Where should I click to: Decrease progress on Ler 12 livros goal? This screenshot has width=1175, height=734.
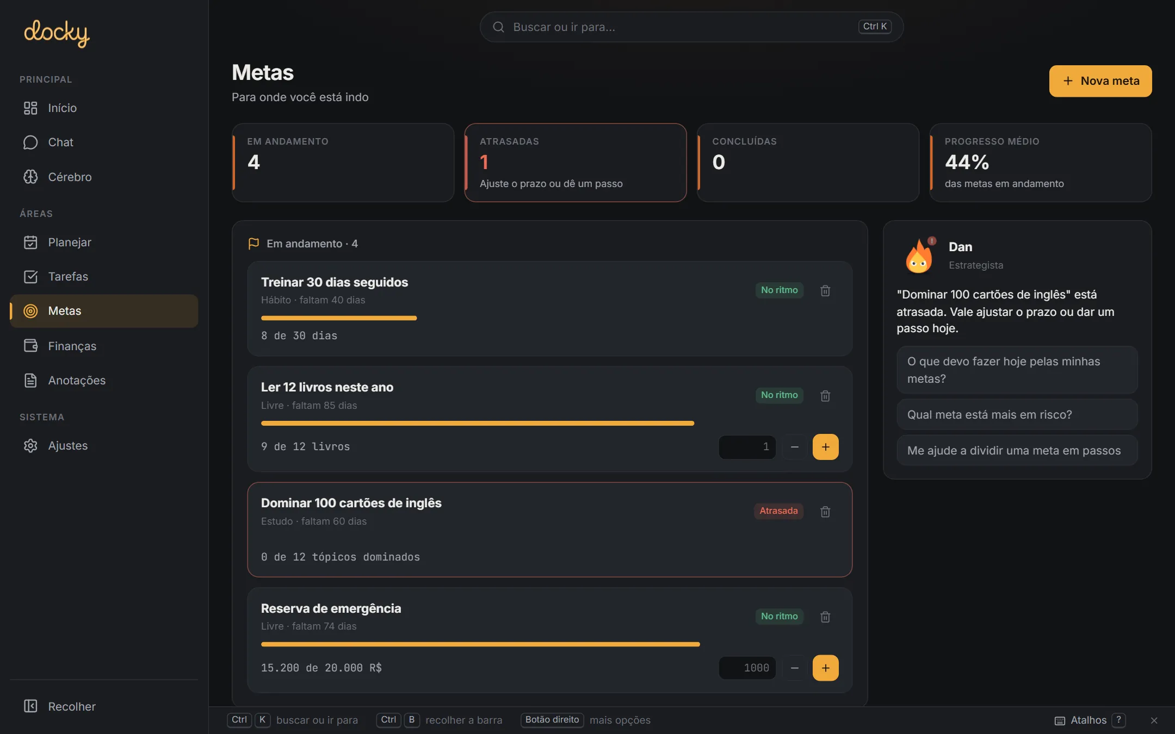[794, 447]
